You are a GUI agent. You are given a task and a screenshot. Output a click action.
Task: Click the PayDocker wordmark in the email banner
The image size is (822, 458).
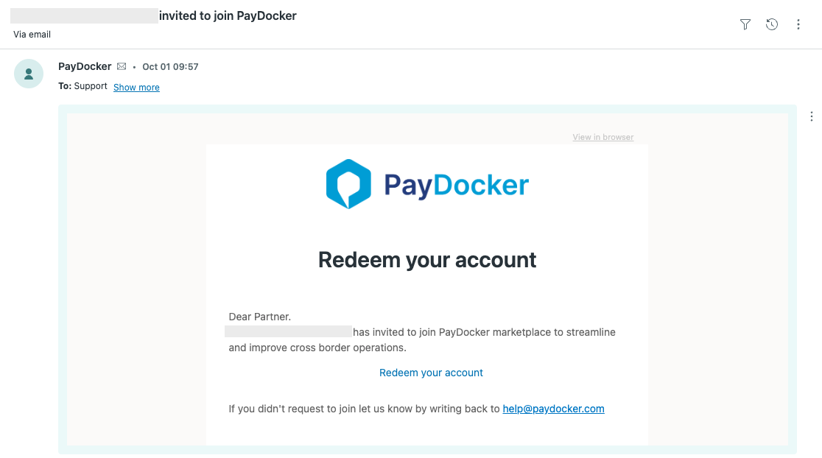pos(456,185)
